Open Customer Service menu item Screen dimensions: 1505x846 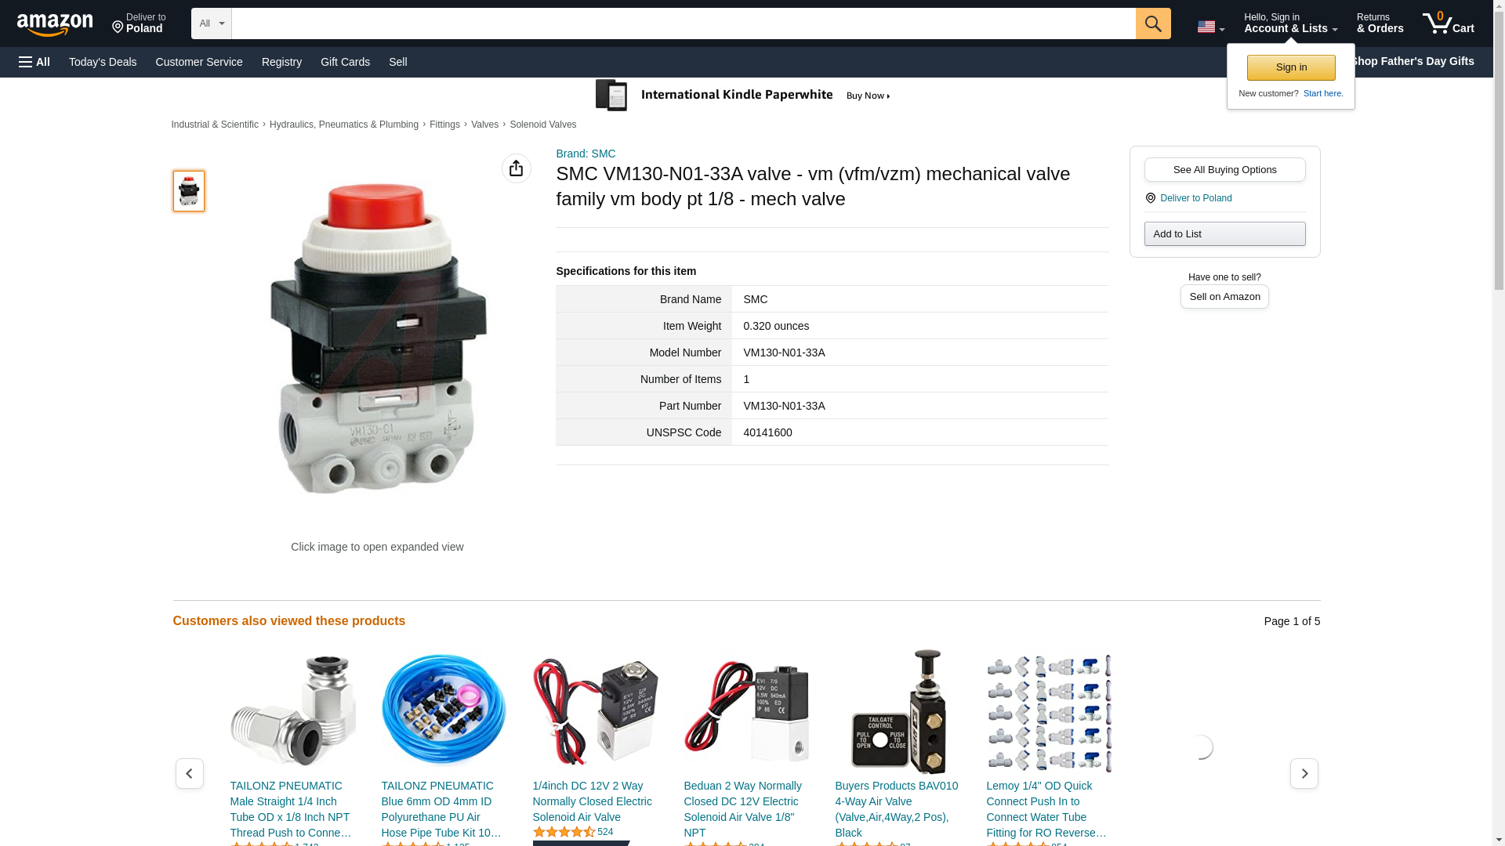(199, 62)
